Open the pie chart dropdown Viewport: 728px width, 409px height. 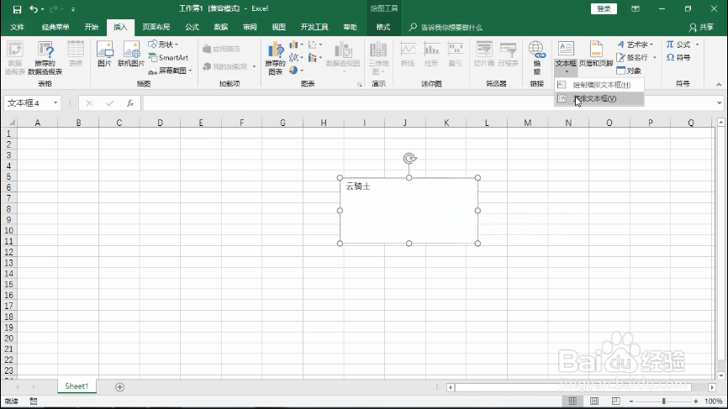point(296,71)
